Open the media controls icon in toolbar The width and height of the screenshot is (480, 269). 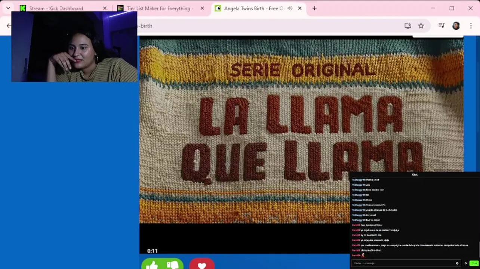(441, 26)
